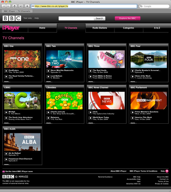Viewport: 171px width, 192px height.
Task: Click the pink Help question mark icon
Action: pos(167,171)
